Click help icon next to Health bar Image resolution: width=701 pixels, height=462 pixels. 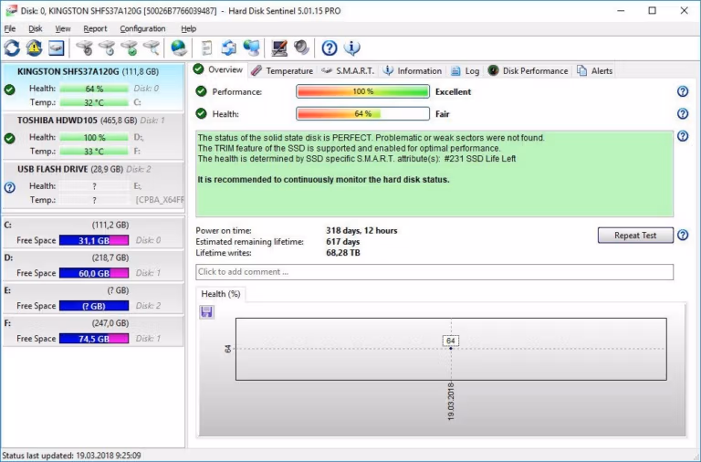[x=683, y=113]
